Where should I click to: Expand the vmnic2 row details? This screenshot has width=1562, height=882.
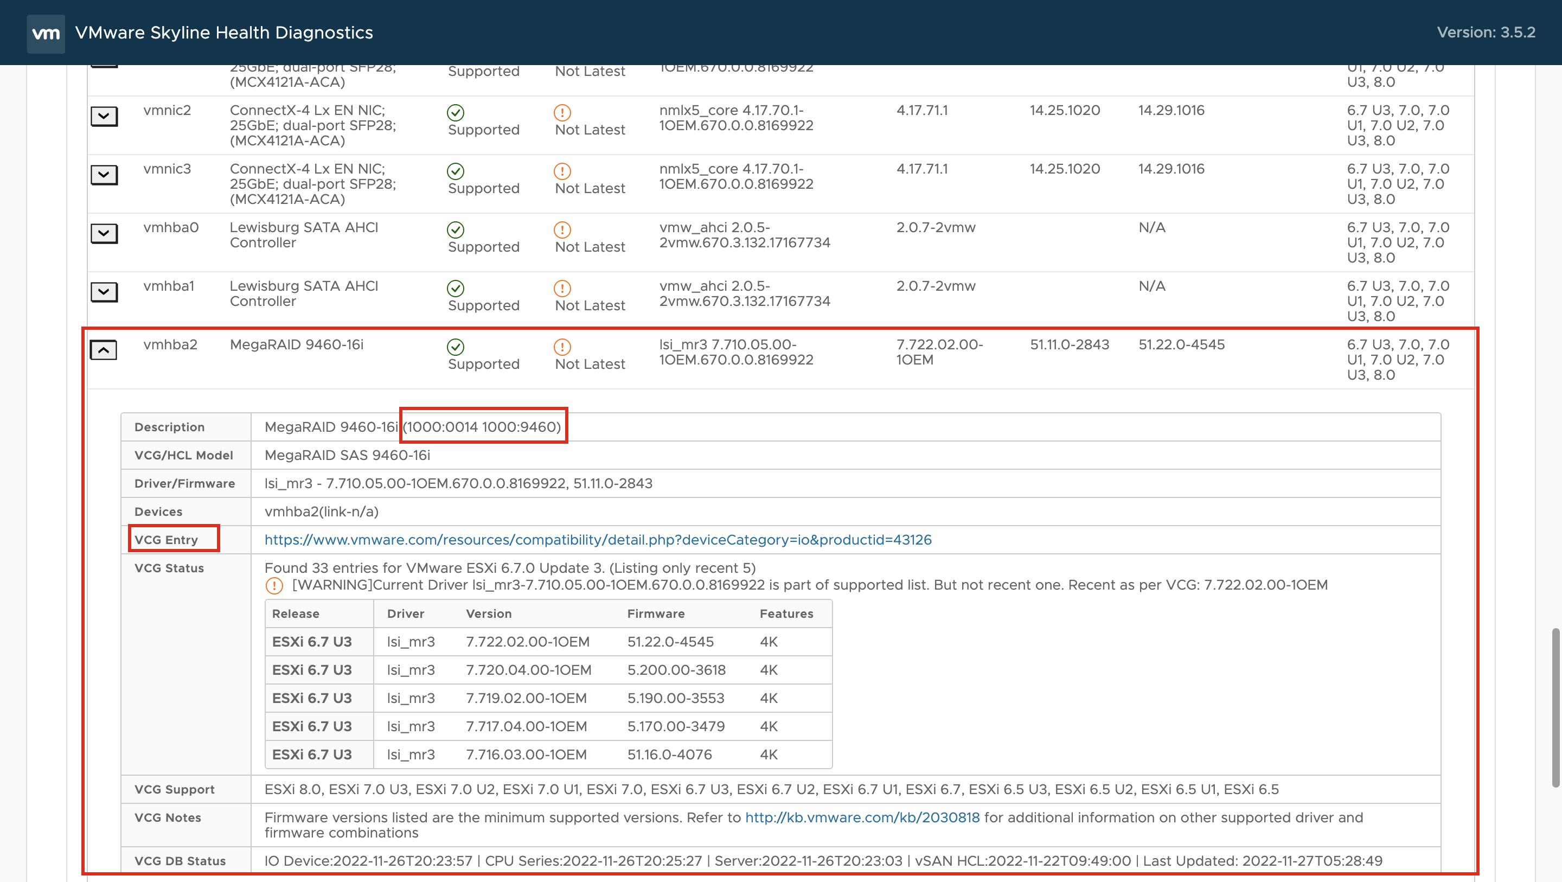coord(104,116)
